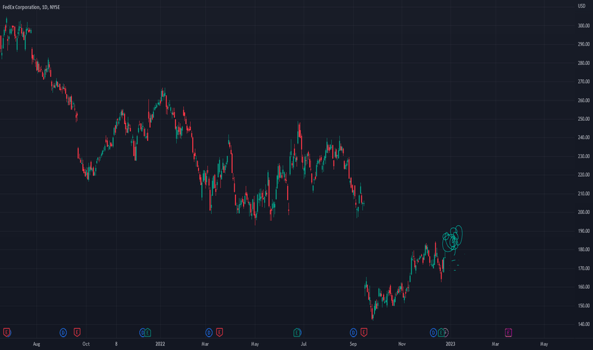Click the Aug label on the time axis

36,344
